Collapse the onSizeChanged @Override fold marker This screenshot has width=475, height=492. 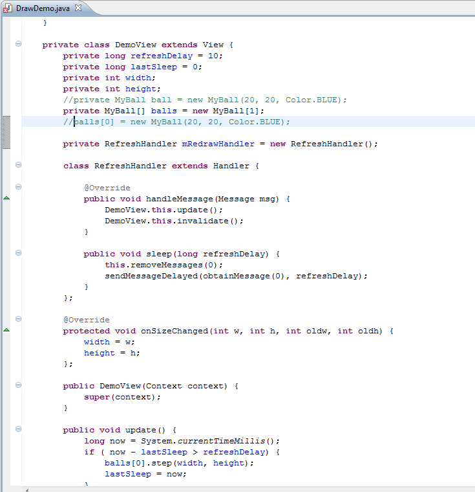click(19, 319)
